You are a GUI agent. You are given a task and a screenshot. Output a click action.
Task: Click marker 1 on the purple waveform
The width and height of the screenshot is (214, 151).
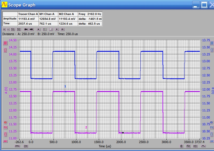click(65, 91)
